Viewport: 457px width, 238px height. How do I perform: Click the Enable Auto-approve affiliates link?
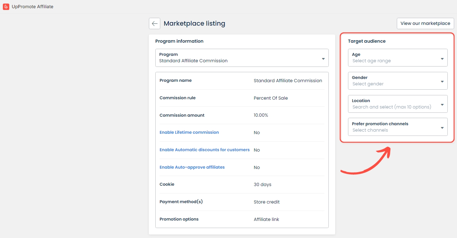[192, 167]
